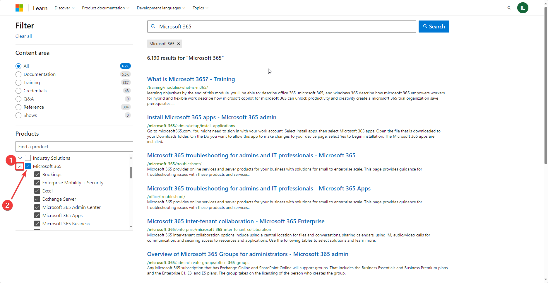548x283 pixels.
Task: Click the Microsoft logo icon
Action: click(19, 8)
